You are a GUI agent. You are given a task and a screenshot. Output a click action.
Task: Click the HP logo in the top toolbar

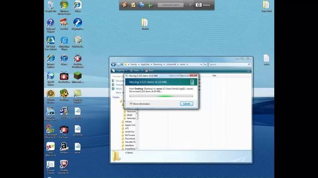tap(199, 5)
